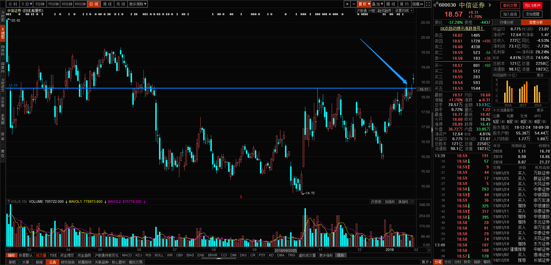Open 分时图 in left sidebar
The height and width of the screenshot is (265, 551).
pos(3,16)
